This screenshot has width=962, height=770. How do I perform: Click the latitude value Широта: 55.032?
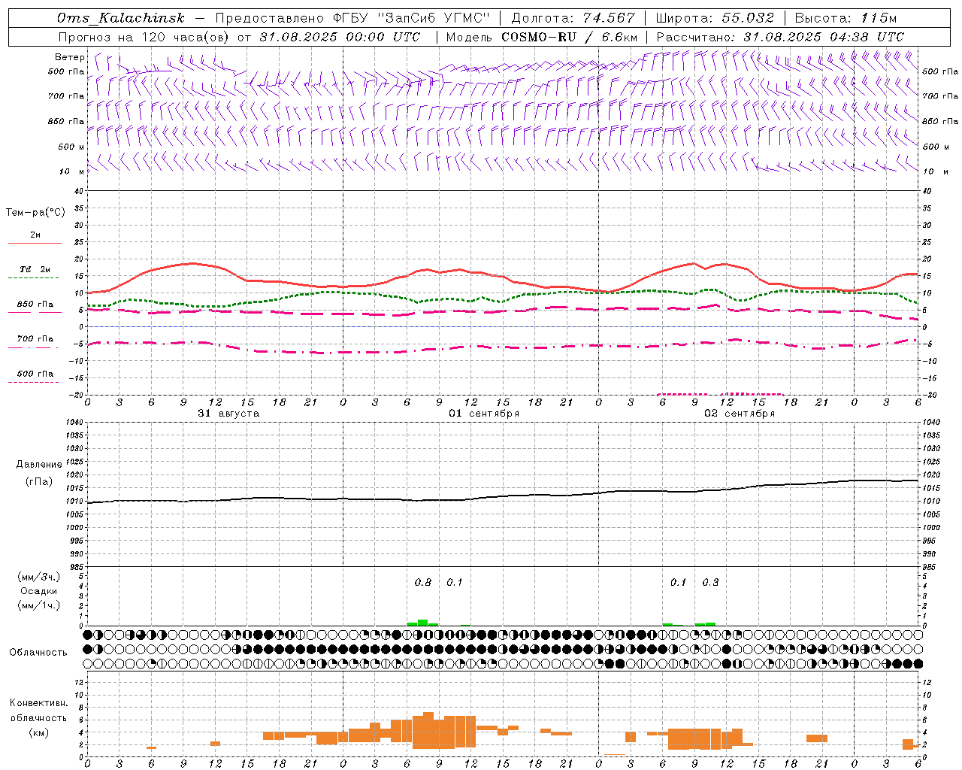tap(715, 19)
